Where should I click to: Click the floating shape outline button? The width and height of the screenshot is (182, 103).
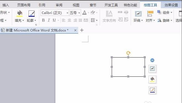click(152, 90)
